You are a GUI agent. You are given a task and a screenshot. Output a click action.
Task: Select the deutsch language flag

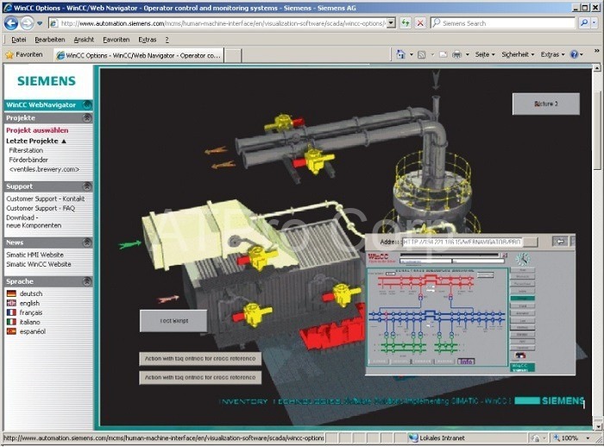[11, 293]
